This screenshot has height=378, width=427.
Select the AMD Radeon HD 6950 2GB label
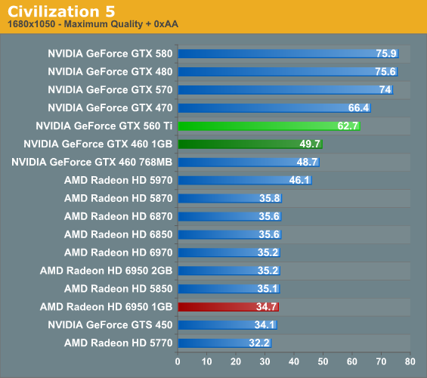107,271
